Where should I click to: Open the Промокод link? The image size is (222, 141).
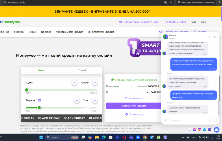click(x=134, y=114)
